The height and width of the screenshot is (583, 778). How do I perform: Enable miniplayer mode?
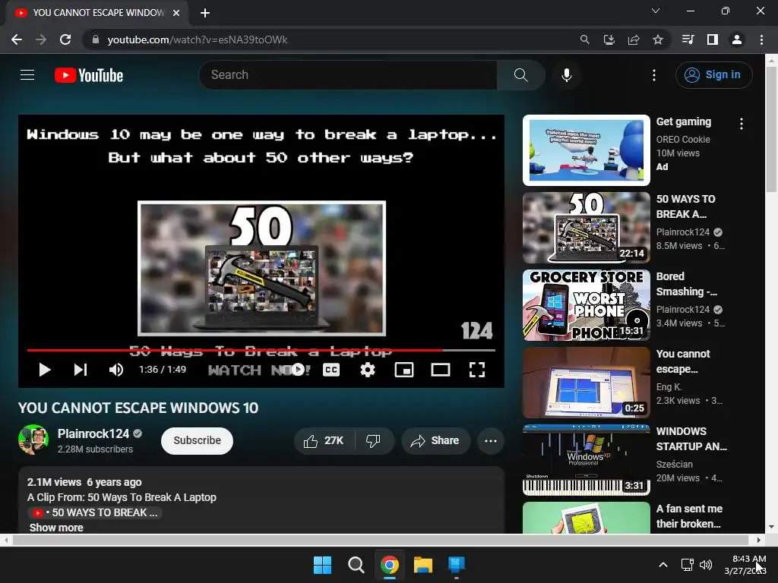click(x=404, y=370)
